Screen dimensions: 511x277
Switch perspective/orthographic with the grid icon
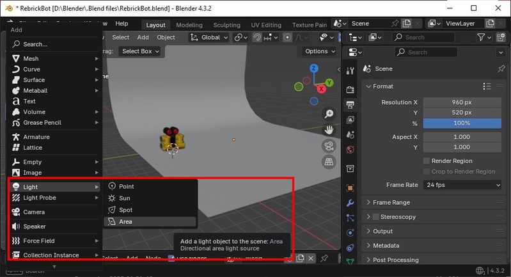point(329,162)
